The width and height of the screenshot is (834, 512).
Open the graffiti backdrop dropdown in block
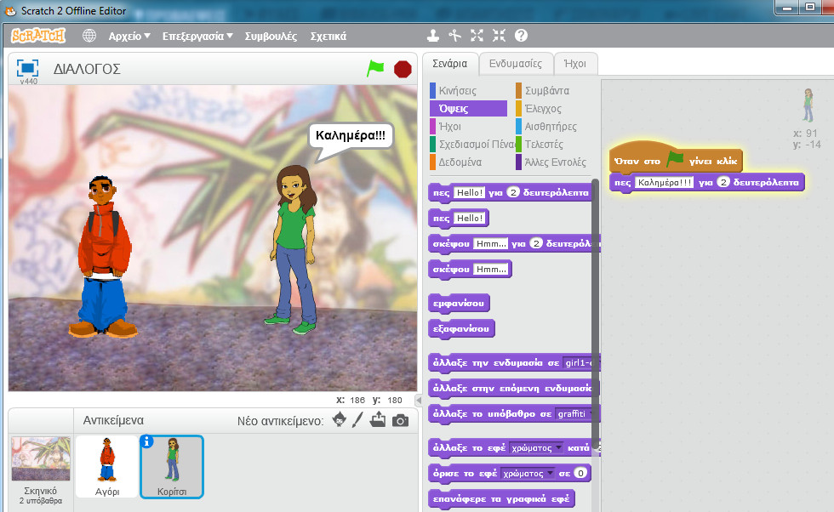coord(577,414)
